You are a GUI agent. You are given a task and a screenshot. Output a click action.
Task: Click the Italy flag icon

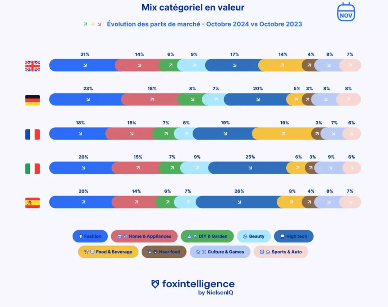32,169
